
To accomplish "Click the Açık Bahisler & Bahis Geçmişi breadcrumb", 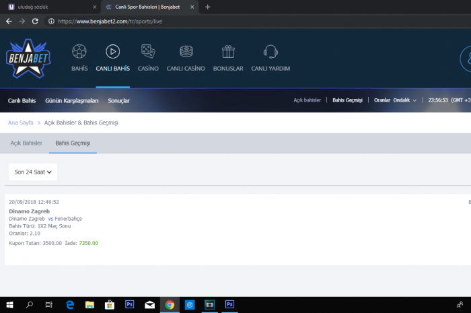I will (x=81, y=123).
